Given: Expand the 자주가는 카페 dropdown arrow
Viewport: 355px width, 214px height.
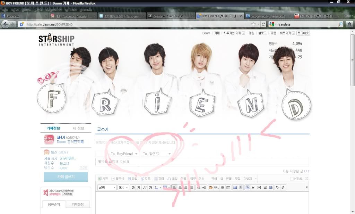Looking at the screenshot, I should pyautogui.click(x=243, y=33).
